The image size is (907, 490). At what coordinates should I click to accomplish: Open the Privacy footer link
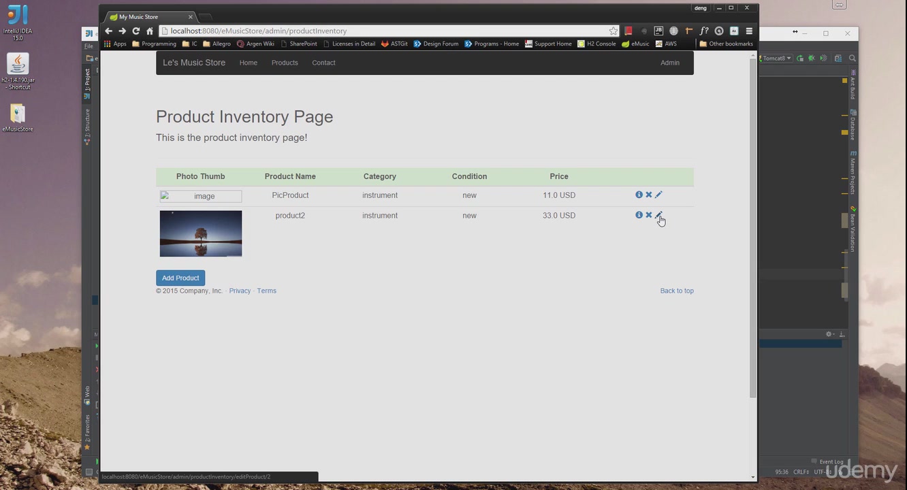(240, 291)
